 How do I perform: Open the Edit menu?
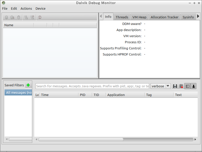point(14,9)
